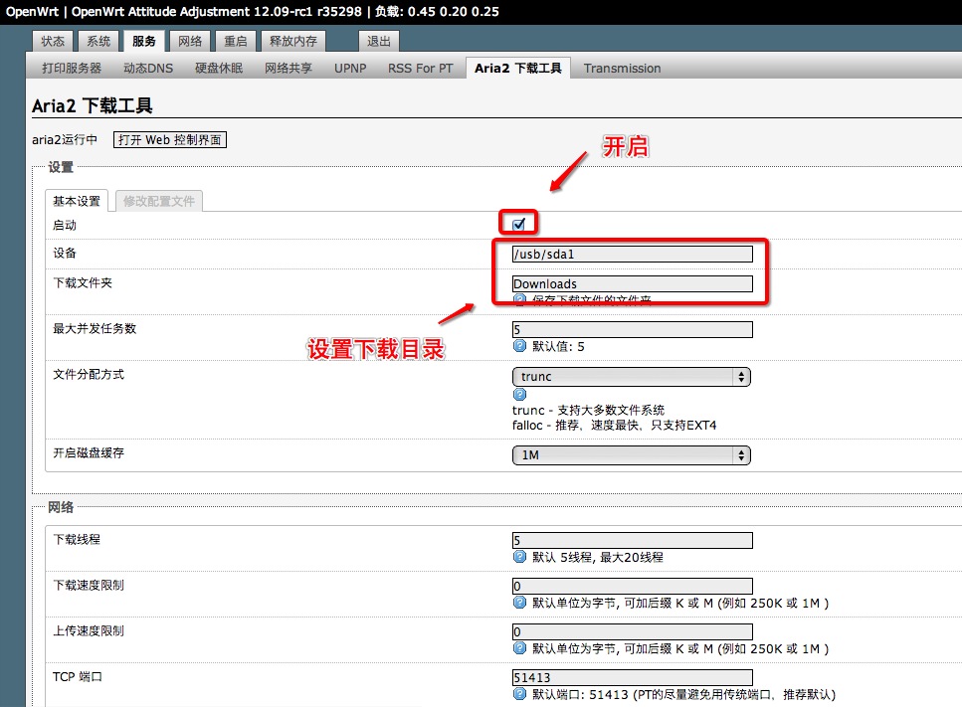Click 退出 to log out

pyautogui.click(x=378, y=41)
